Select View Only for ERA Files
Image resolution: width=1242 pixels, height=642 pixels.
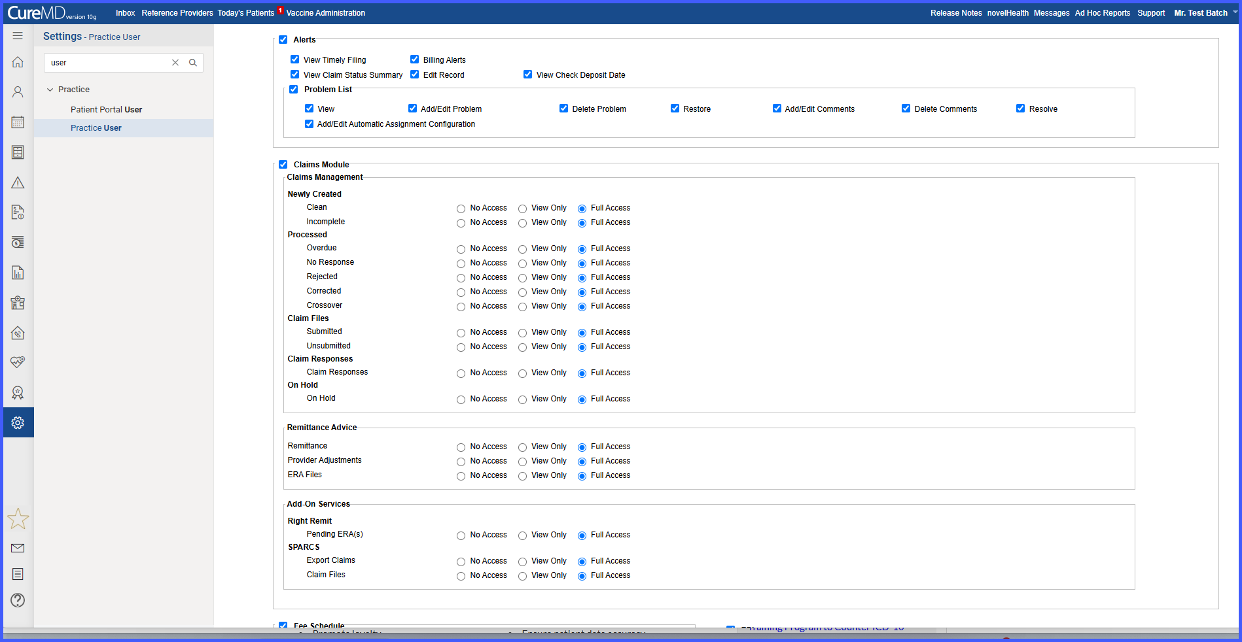click(x=522, y=476)
